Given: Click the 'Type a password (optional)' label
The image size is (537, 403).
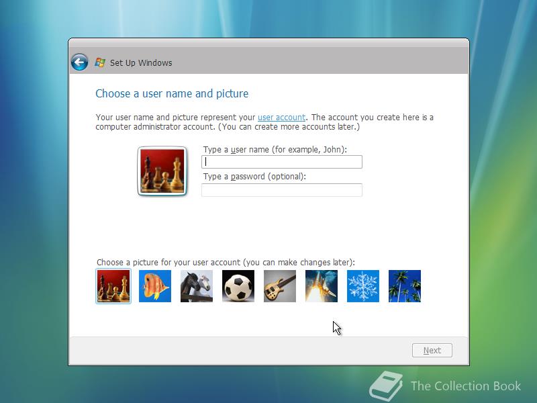Looking at the screenshot, I should (x=254, y=177).
